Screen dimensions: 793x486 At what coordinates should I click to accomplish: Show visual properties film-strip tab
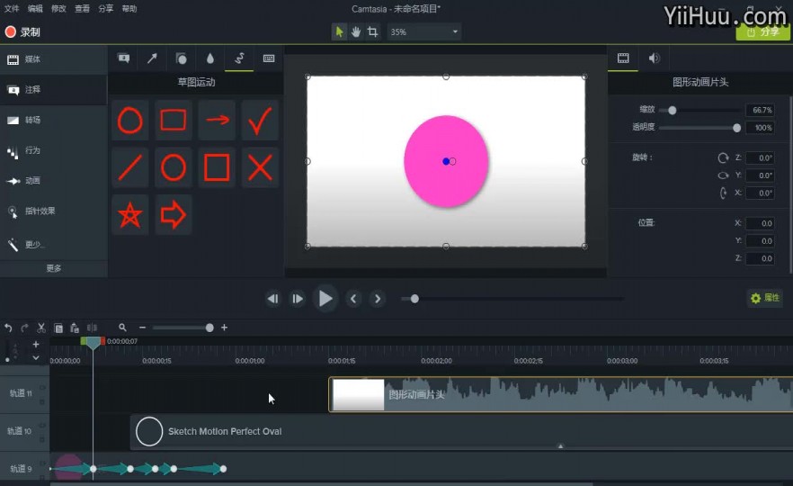(x=623, y=58)
